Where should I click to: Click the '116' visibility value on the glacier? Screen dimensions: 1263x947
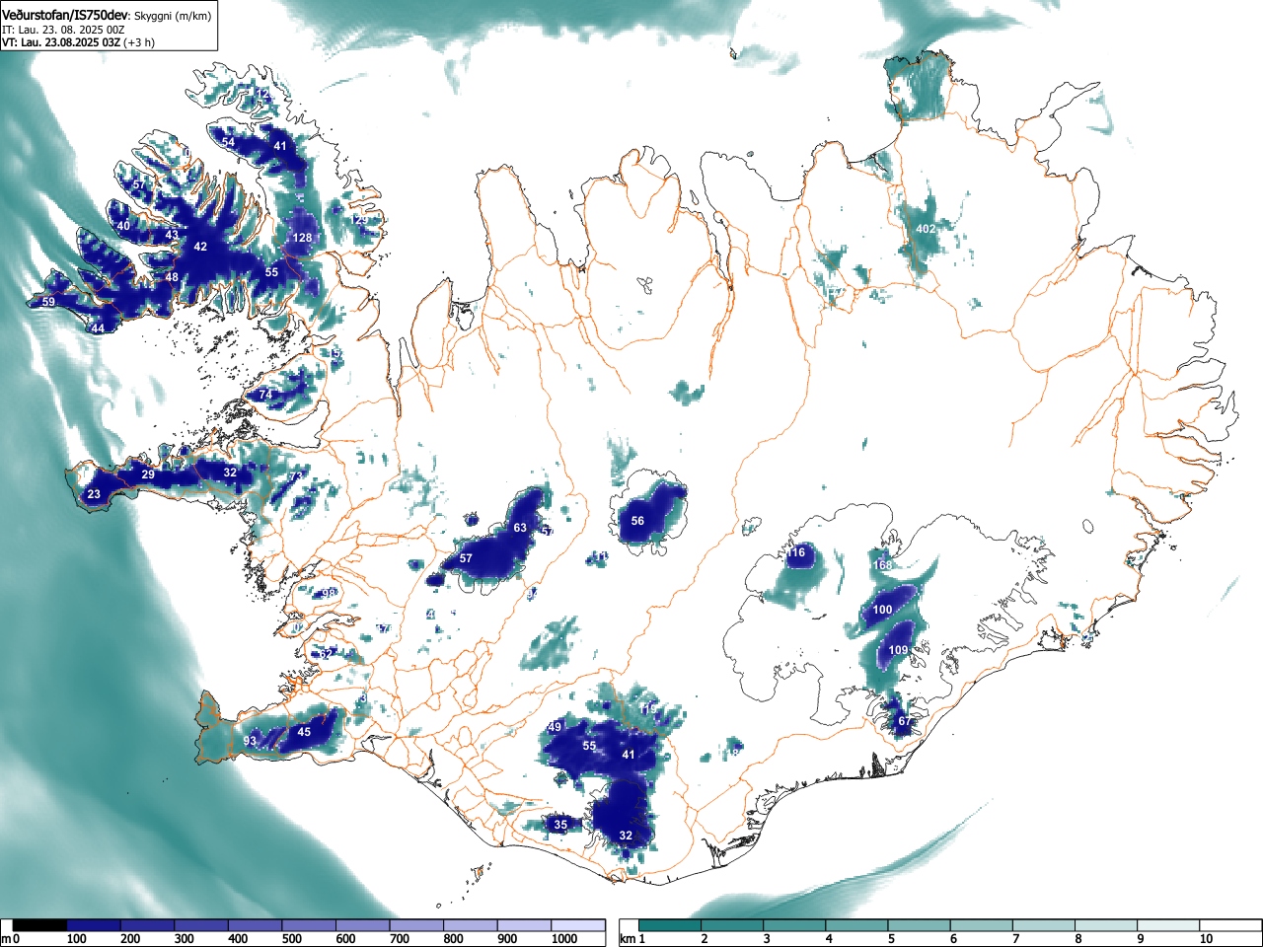tap(796, 552)
